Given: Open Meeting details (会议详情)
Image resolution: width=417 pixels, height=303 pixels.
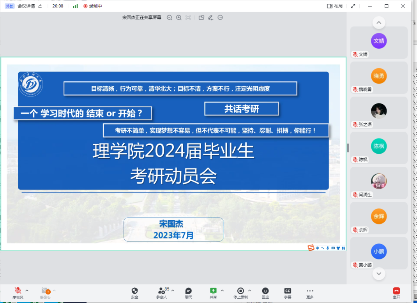Looking at the screenshot, I should coord(26,6).
